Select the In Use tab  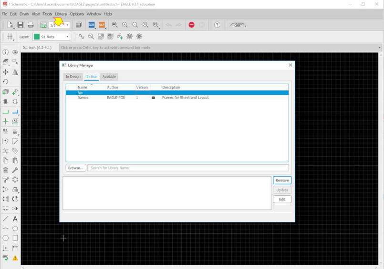click(91, 77)
